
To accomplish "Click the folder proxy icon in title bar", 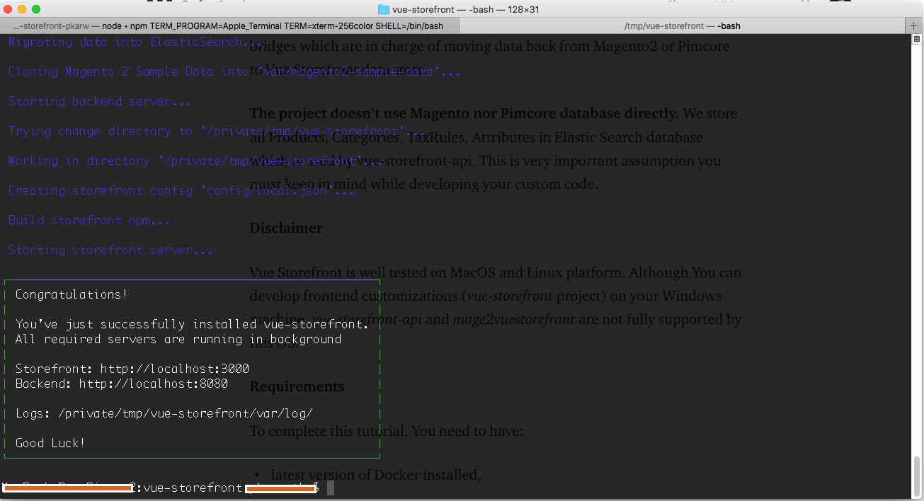I will pyautogui.click(x=384, y=9).
